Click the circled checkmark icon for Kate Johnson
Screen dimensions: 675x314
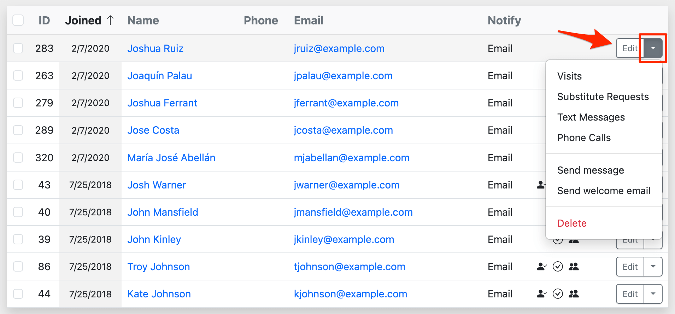coord(558,294)
